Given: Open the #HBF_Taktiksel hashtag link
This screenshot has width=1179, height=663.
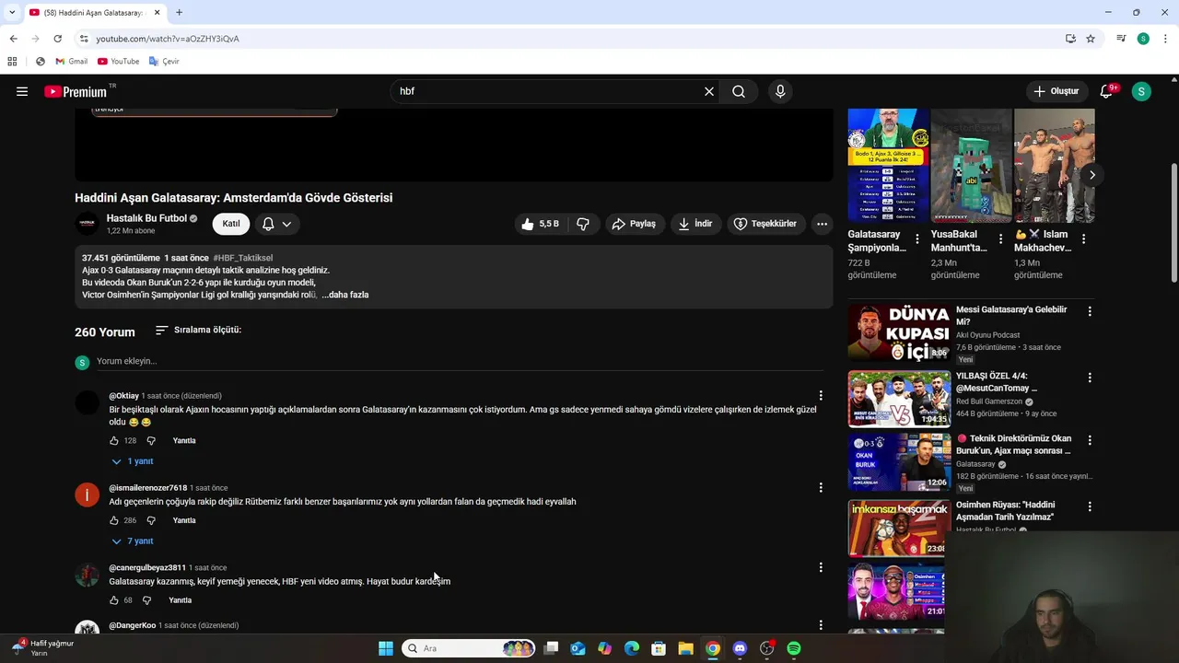Looking at the screenshot, I should click(x=242, y=258).
